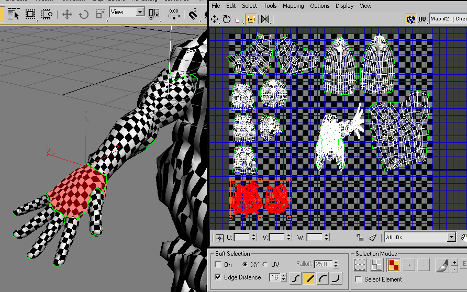Select the XY radio button
Screen dimensions: 467x292
[245, 264]
